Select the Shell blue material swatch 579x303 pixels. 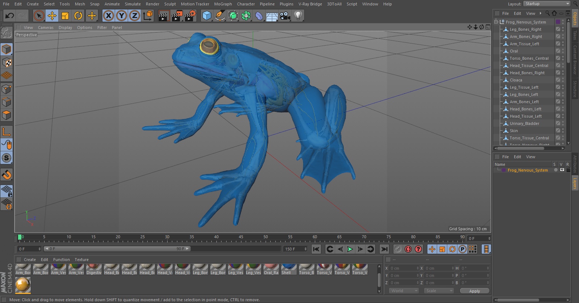tap(289, 269)
